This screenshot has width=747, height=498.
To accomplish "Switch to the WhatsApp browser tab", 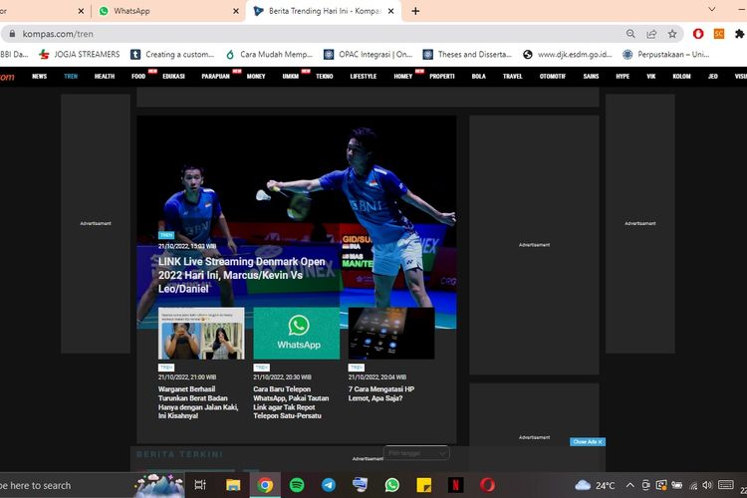I will [x=164, y=11].
